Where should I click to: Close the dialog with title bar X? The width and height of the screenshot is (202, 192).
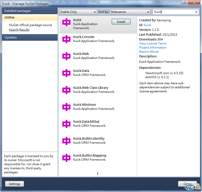194,3
